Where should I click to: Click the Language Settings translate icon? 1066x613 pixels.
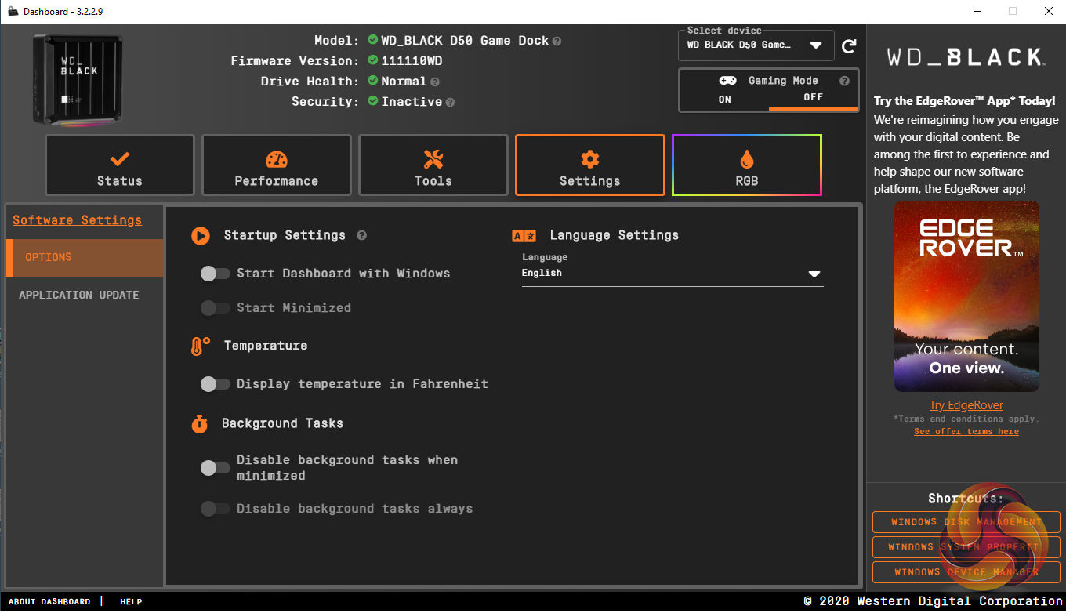(x=524, y=235)
